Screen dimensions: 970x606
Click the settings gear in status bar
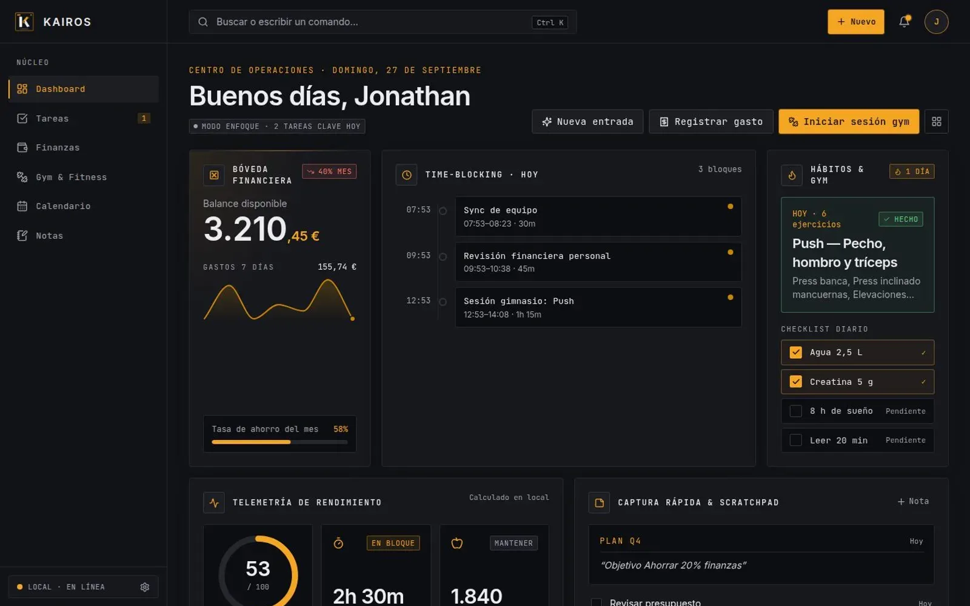[x=145, y=587]
